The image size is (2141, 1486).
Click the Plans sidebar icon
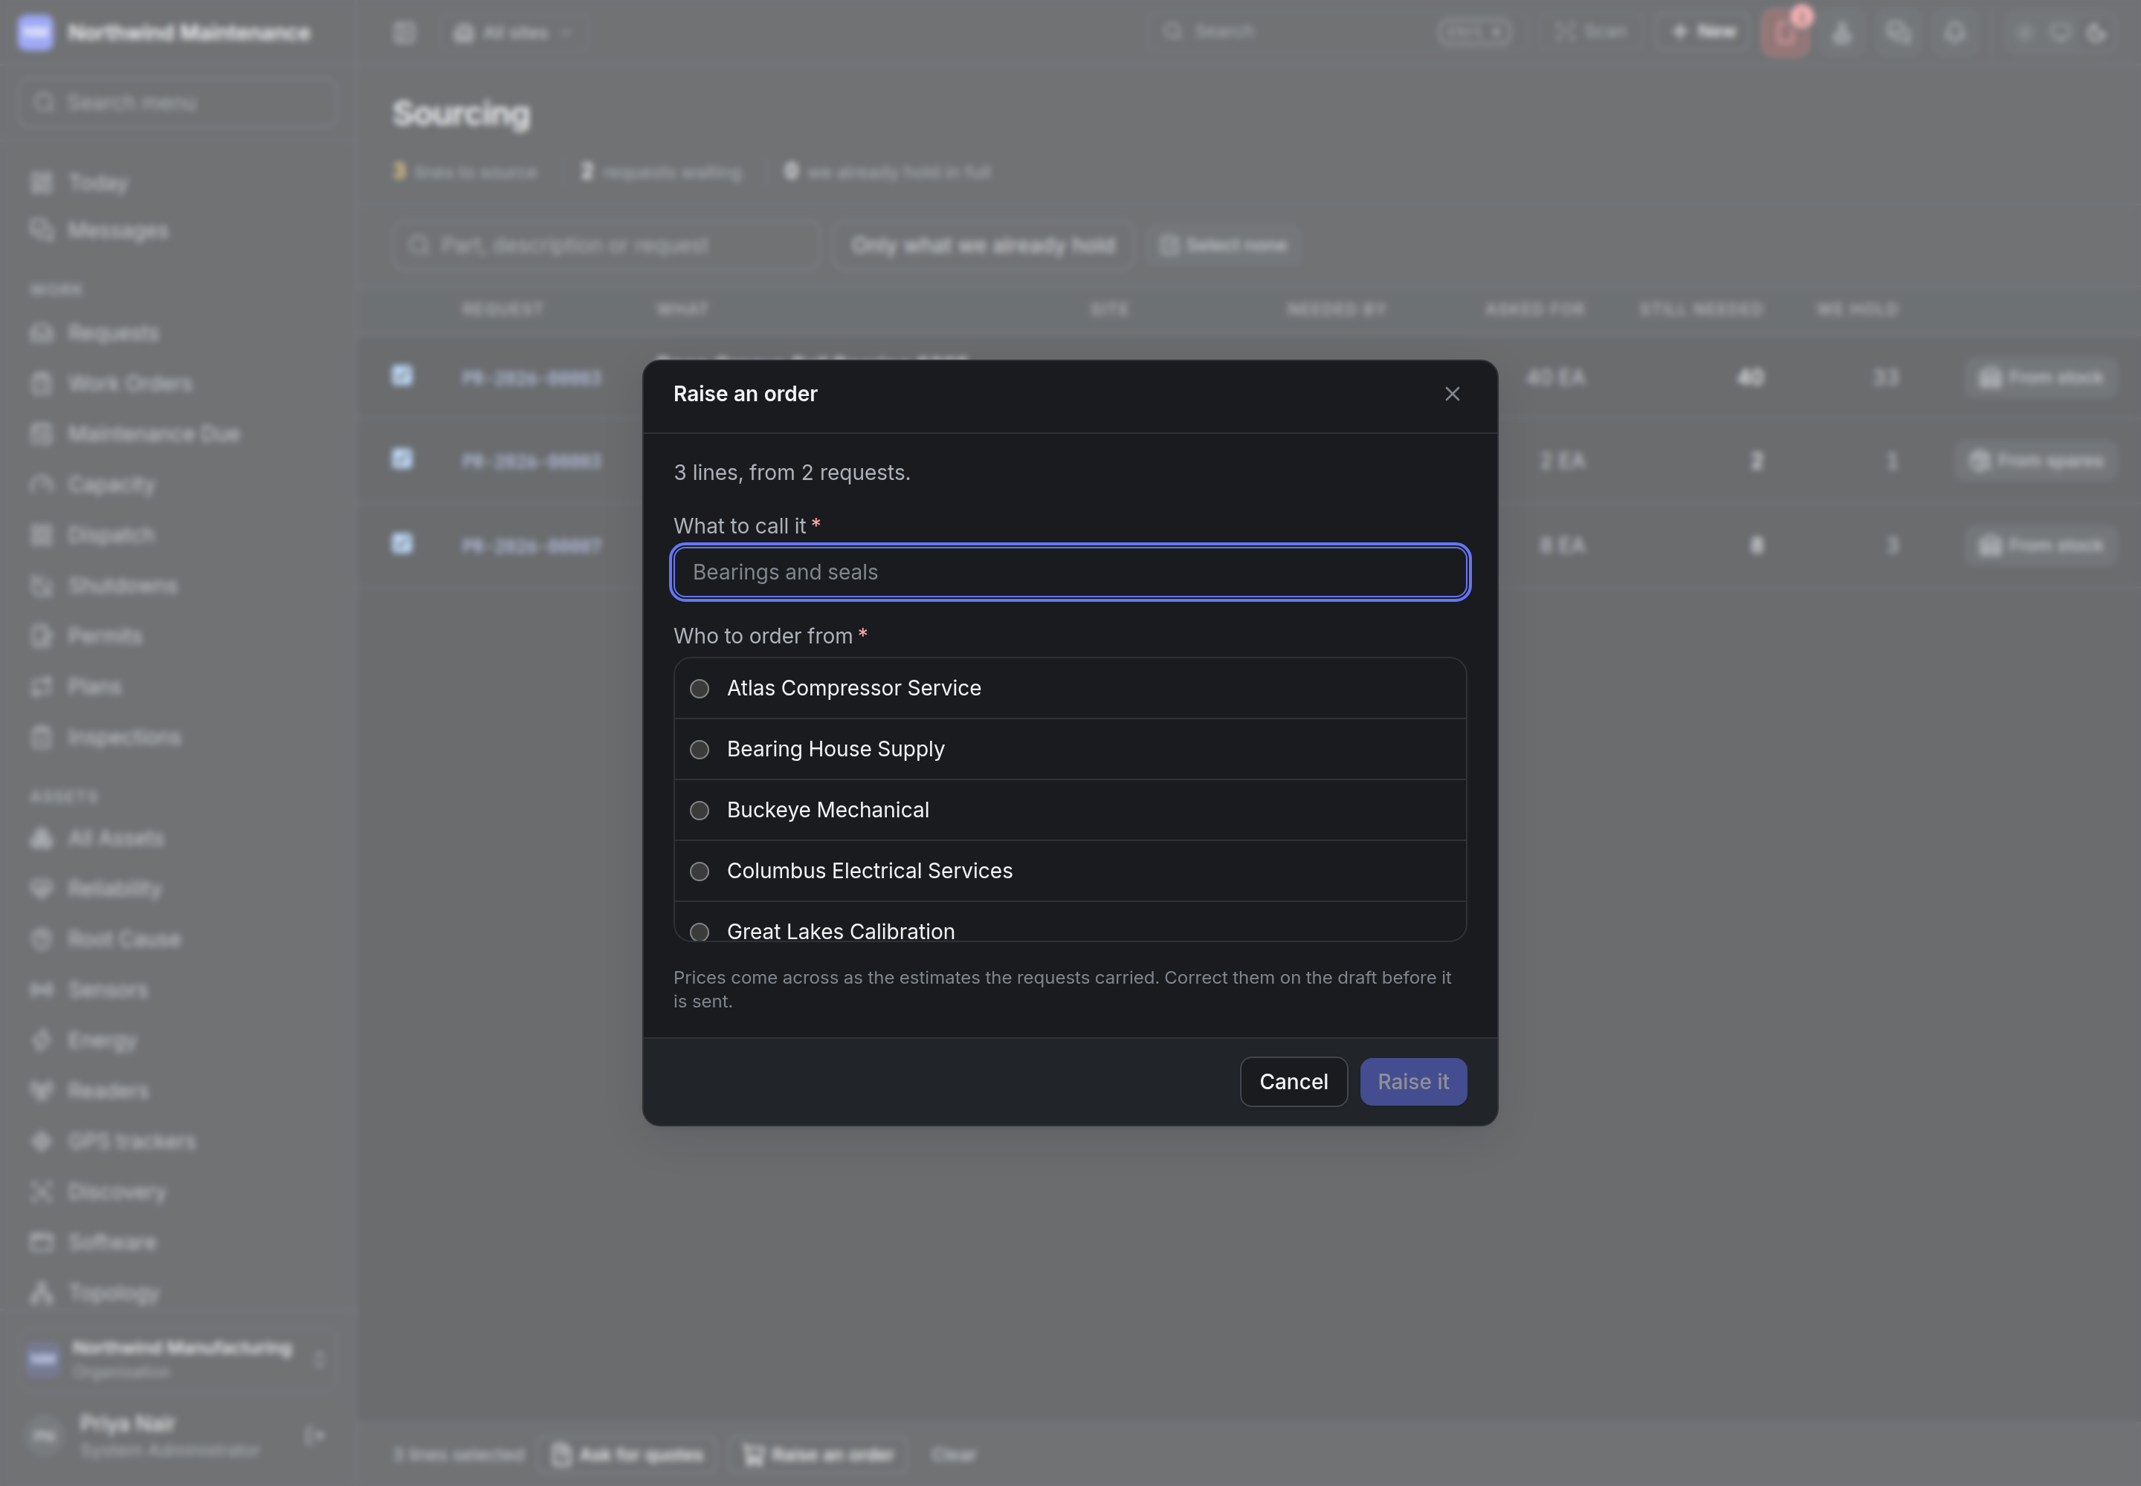pyautogui.click(x=41, y=687)
